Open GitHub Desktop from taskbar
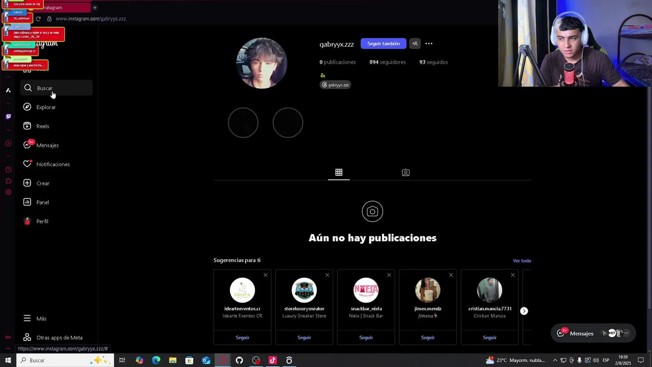The width and height of the screenshot is (652, 367). pyautogui.click(x=239, y=360)
